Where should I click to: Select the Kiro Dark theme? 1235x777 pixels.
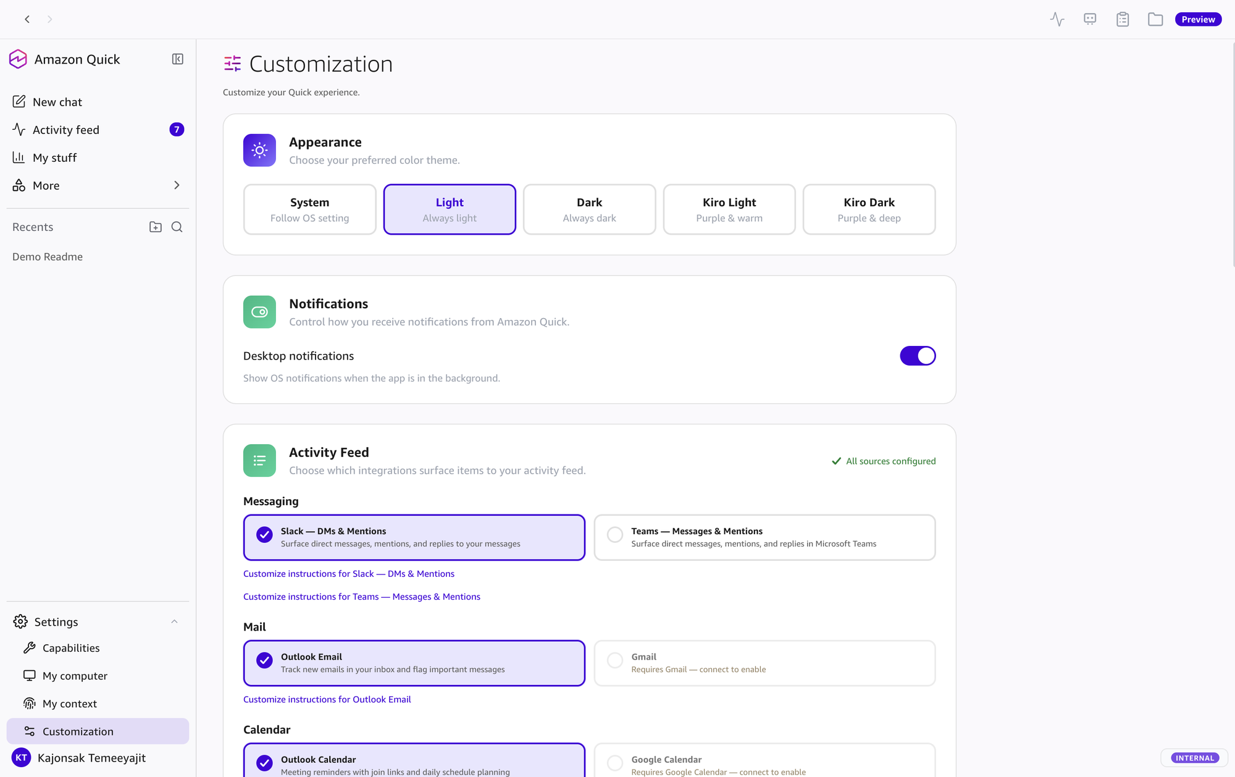869,209
